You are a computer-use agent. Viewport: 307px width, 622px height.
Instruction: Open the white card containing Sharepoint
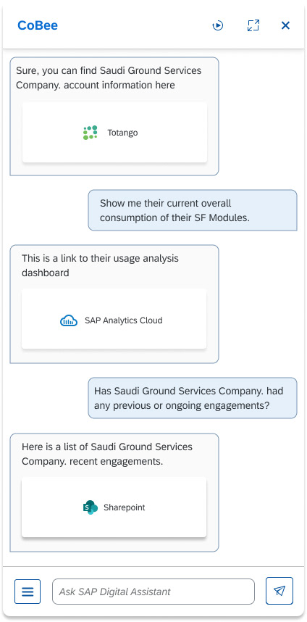(x=114, y=507)
